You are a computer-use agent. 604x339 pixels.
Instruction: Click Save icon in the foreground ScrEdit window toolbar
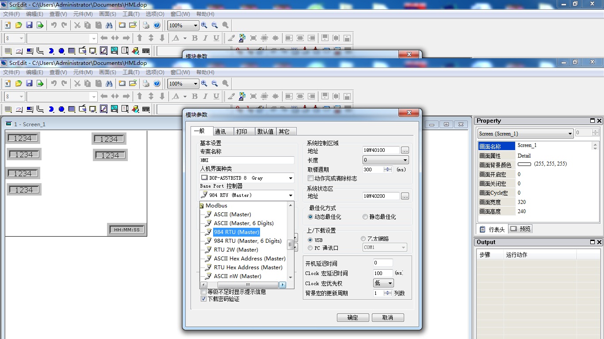(29, 83)
